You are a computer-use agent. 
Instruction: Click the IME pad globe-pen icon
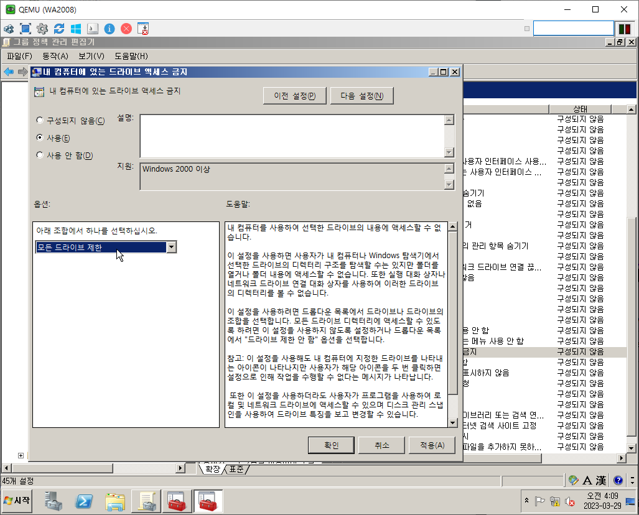tap(574, 480)
